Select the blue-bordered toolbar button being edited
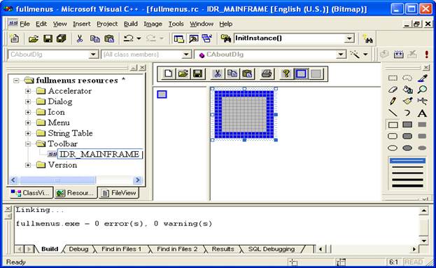The image size is (436, 268). (x=301, y=73)
